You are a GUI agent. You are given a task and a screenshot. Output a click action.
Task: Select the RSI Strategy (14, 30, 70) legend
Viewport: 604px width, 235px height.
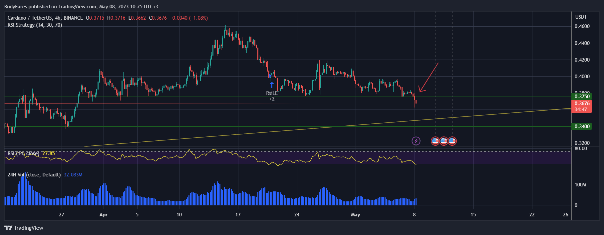pyautogui.click(x=35, y=25)
